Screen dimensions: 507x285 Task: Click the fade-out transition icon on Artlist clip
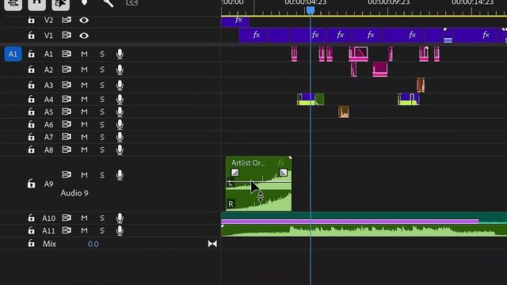point(284,173)
